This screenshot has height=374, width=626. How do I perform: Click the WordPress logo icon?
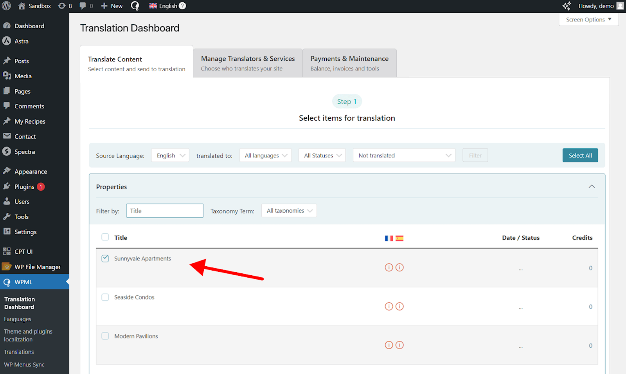pos(7,6)
